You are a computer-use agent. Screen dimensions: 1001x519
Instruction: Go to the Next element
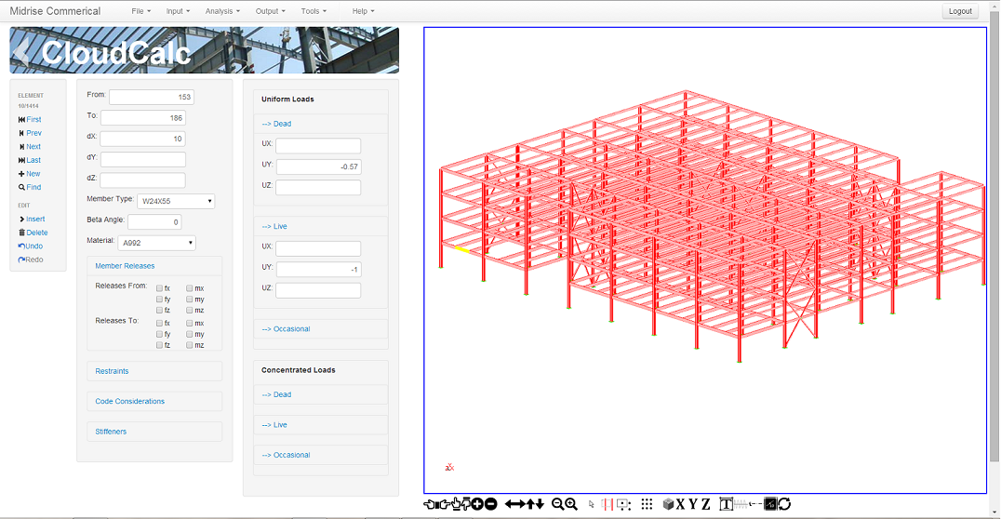30,147
